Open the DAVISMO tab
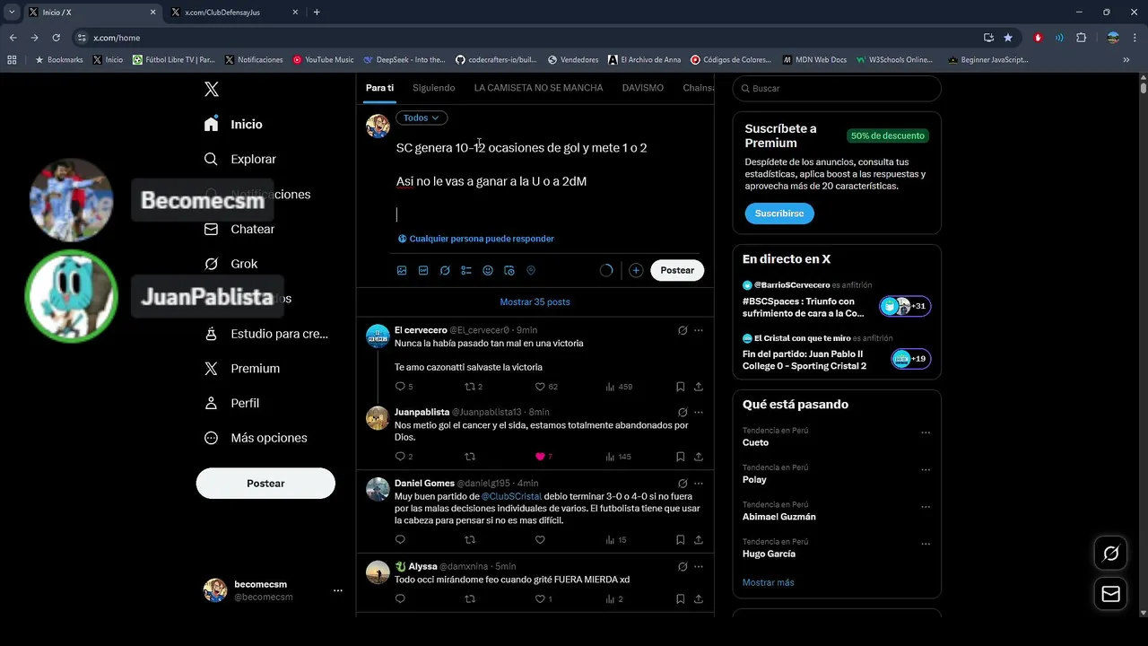 click(x=643, y=88)
